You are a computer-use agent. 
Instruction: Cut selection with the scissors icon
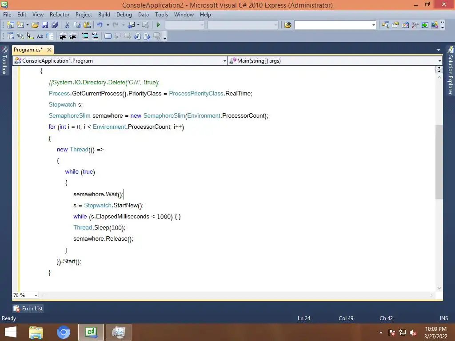pos(68,25)
